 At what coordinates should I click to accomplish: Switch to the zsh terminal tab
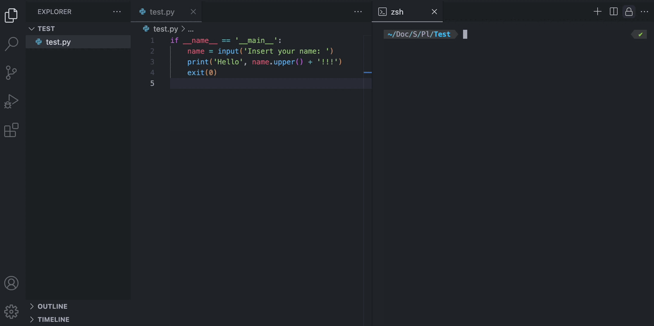[407, 12]
